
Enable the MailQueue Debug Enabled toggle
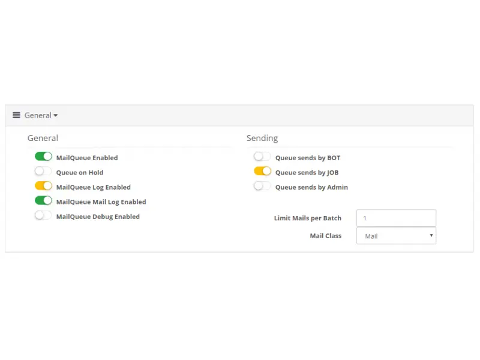pyautogui.click(x=43, y=215)
